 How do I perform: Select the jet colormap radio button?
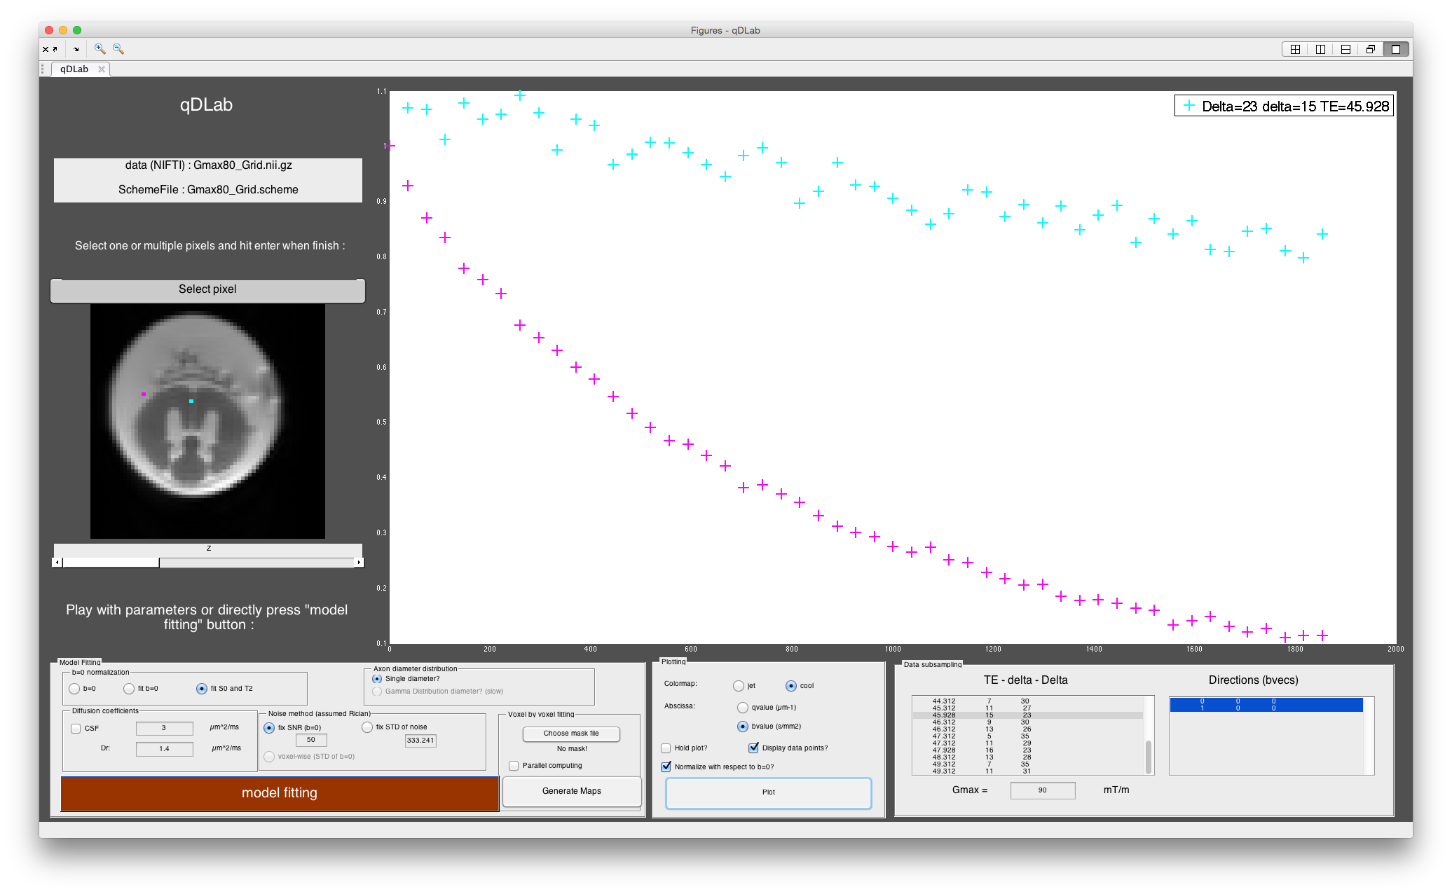[x=739, y=686]
